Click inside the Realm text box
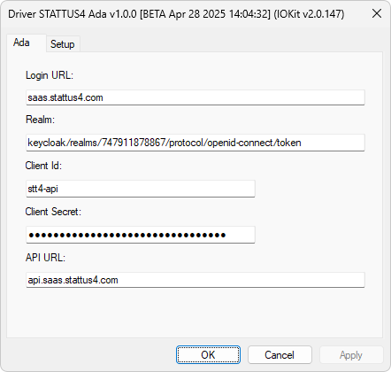Image resolution: width=391 pixels, height=372 pixels. pos(195,143)
